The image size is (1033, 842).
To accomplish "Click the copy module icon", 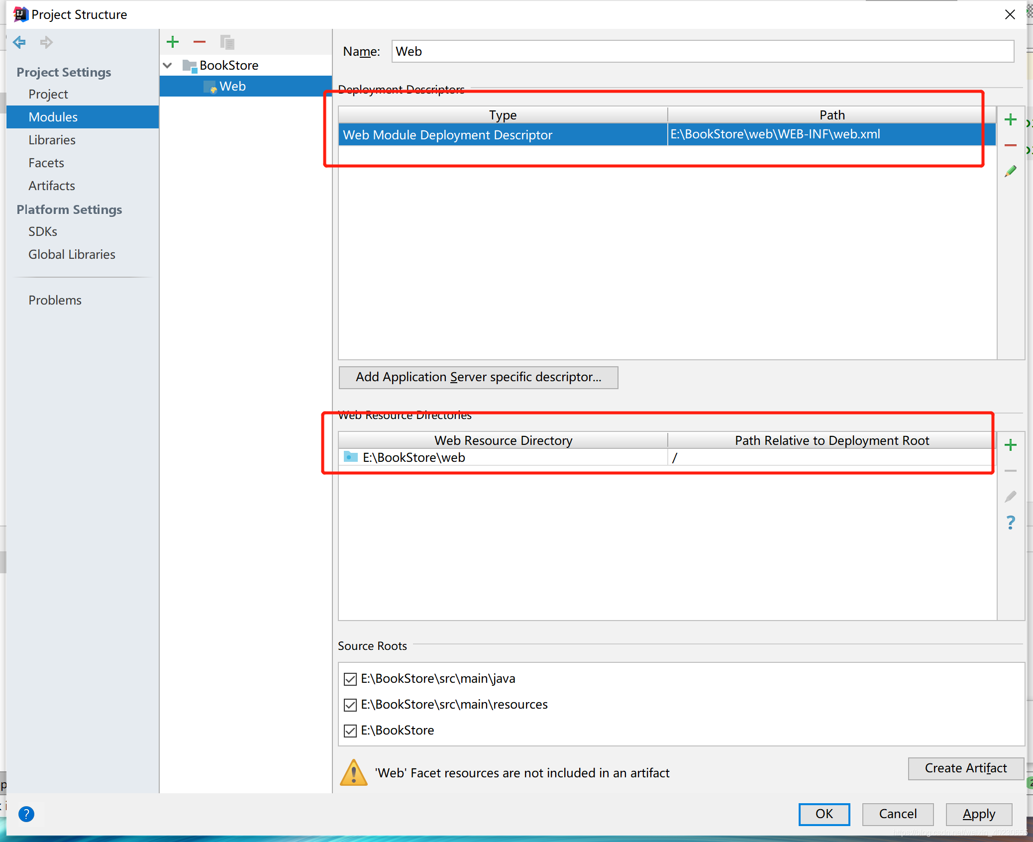I will (227, 42).
